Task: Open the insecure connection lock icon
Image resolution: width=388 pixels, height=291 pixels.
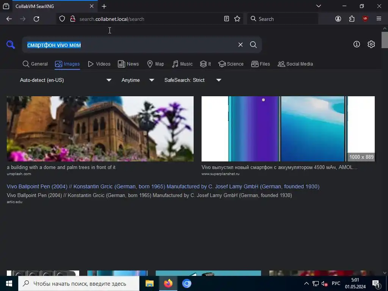Action: click(x=73, y=19)
